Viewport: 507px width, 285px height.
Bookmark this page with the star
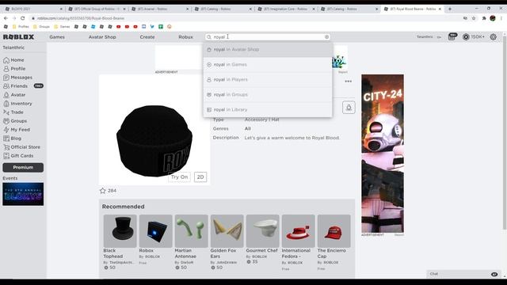tap(474, 18)
